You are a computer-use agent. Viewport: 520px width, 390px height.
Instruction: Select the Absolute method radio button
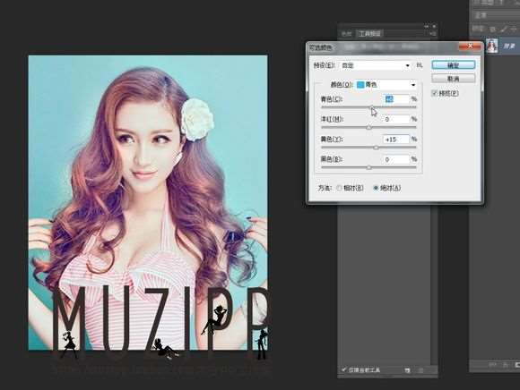point(376,188)
